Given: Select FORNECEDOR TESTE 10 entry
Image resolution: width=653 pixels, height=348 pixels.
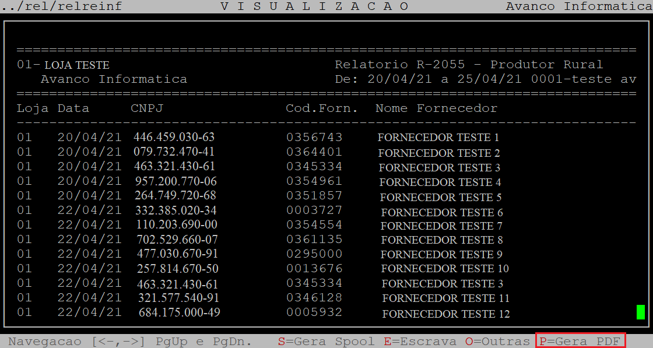Looking at the screenshot, I should [445, 269].
